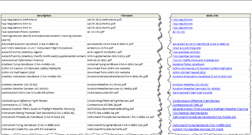Open FAA Practical Test Standards link
Image resolution: width=252 pixels, height=135 pixels.
click(x=190, y=113)
